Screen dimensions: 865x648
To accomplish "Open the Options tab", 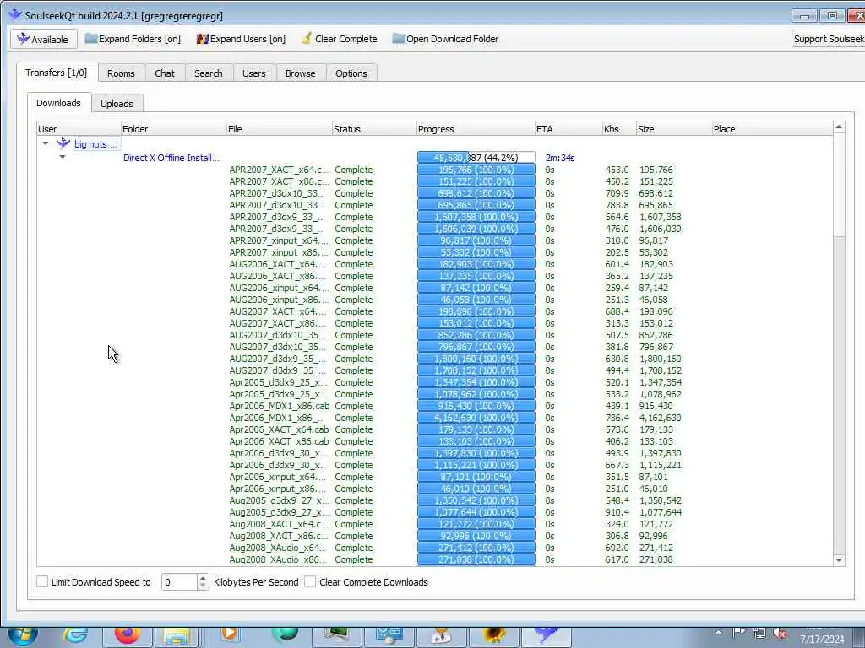I will (x=351, y=73).
